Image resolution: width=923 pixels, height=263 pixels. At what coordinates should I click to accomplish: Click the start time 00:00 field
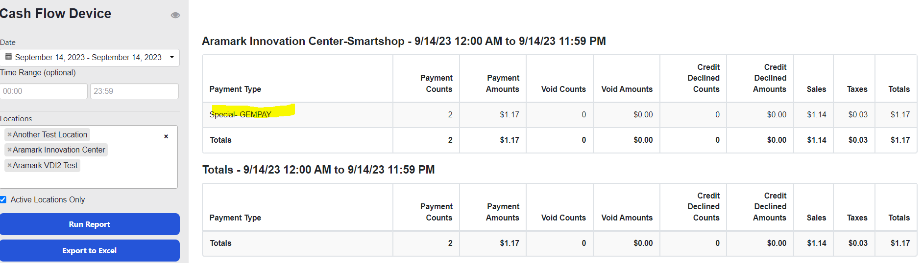tap(44, 91)
